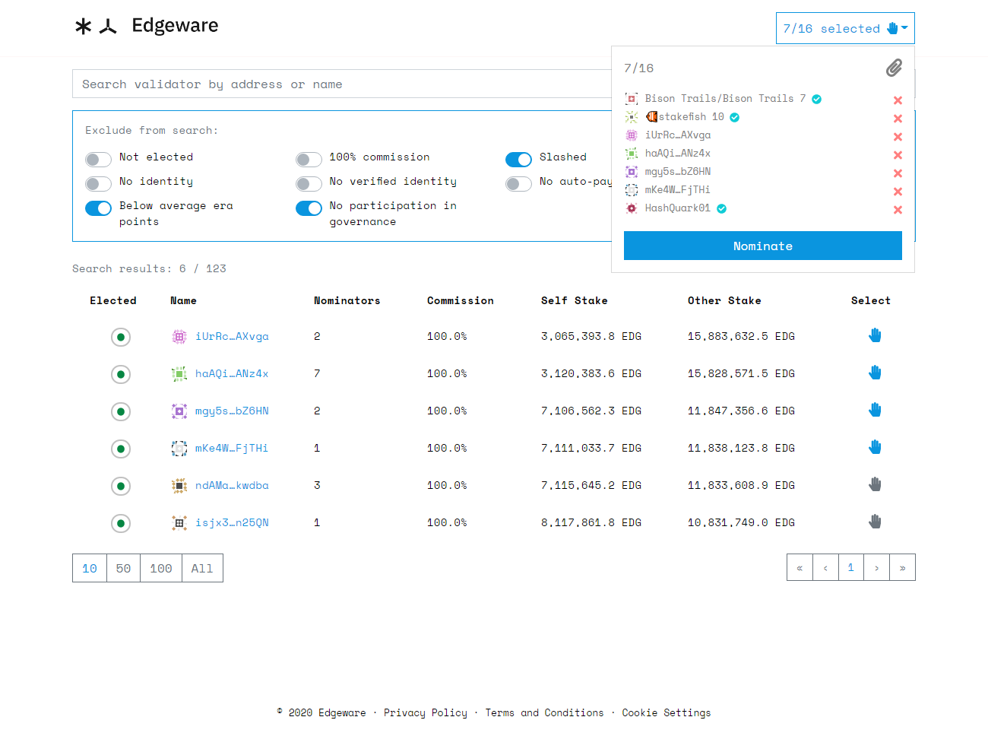Open Terms and Conditions footer link
Screen dimensions: 988x736
[545, 712]
